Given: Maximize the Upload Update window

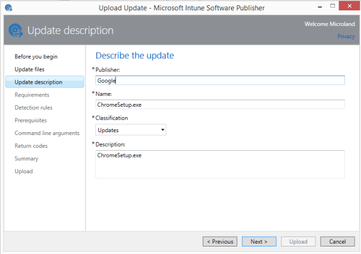Looking at the screenshot, I should click(333, 6).
